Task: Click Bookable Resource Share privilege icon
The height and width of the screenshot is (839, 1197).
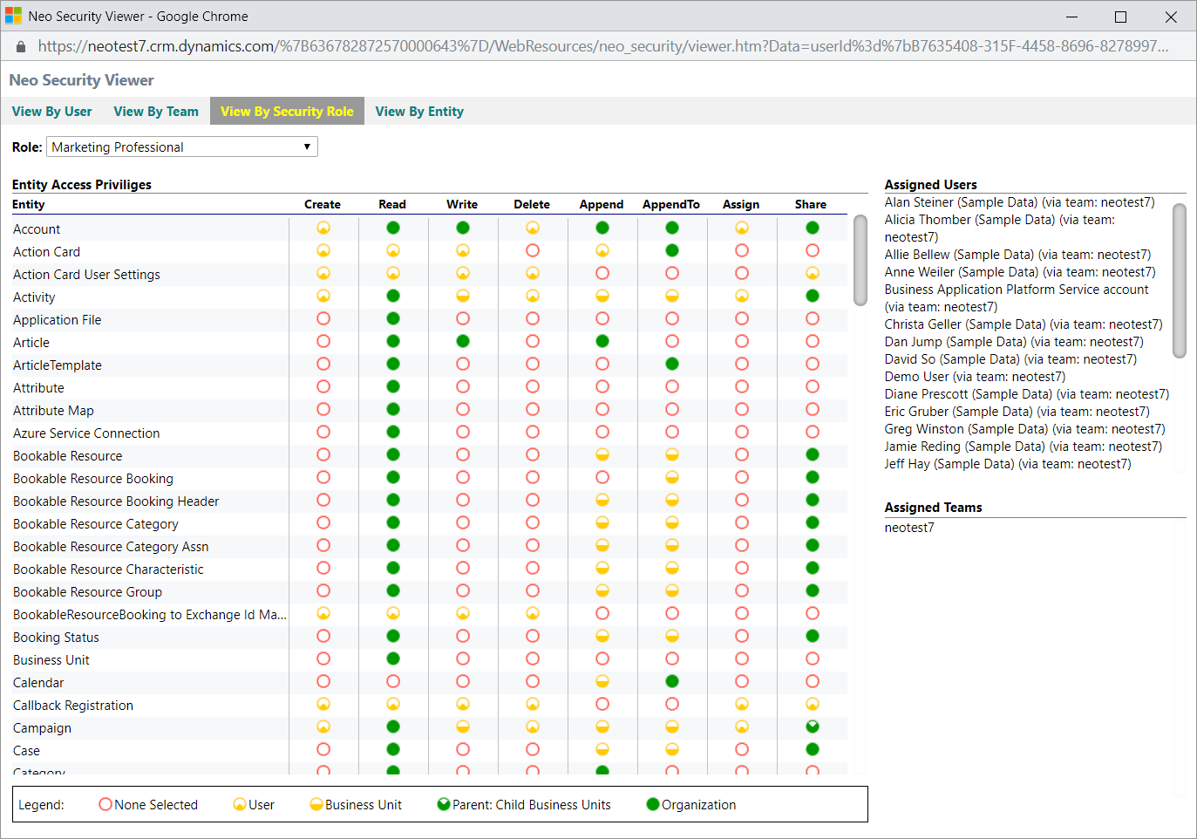Action: click(x=813, y=454)
